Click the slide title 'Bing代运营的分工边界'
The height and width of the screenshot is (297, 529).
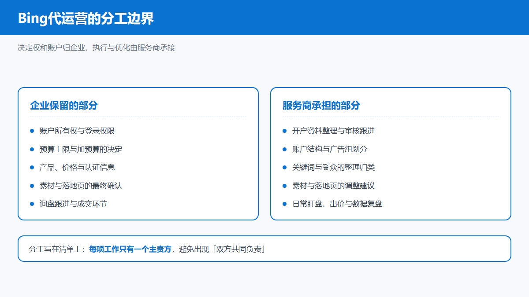[86, 18]
